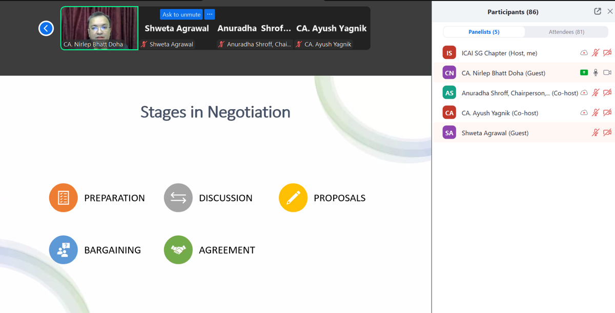615x313 pixels.
Task: Select the Panelists (5) tab
Action: point(484,32)
